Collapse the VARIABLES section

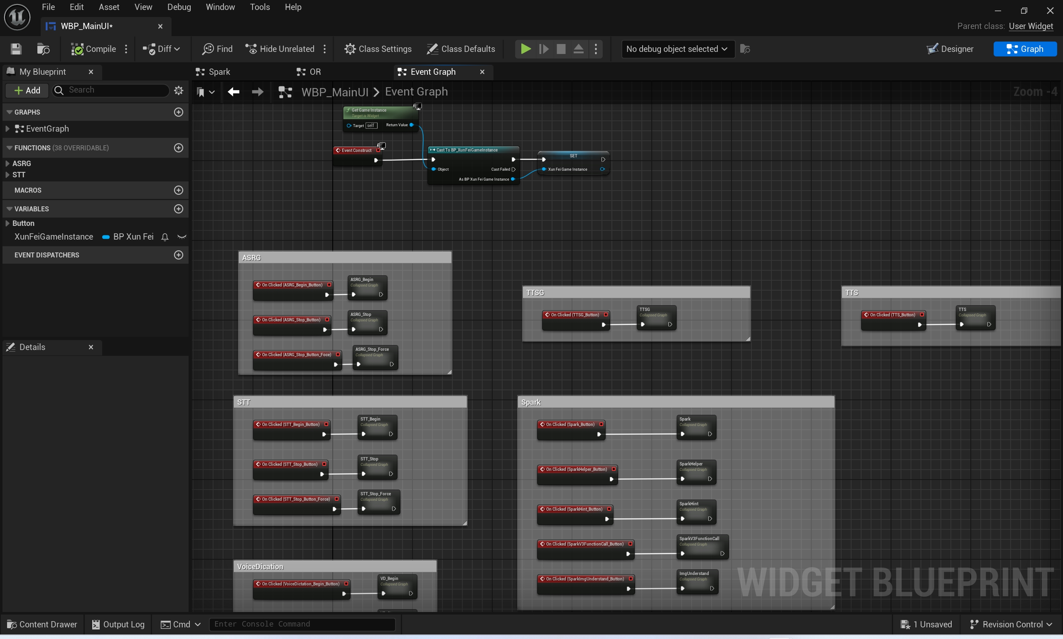tap(10, 209)
